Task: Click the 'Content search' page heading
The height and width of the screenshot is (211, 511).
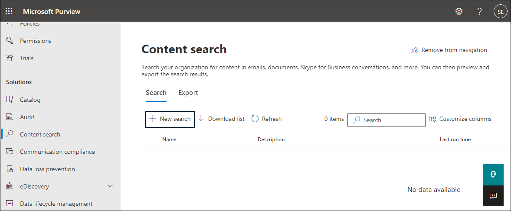Action: (184, 49)
